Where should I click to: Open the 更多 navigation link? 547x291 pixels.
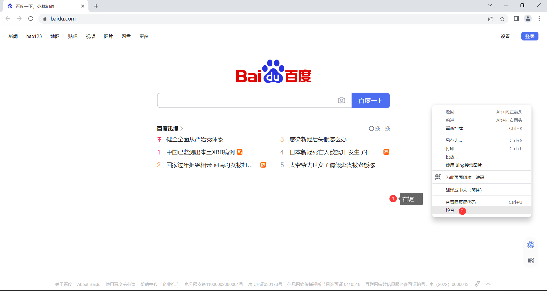click(144, 36)
